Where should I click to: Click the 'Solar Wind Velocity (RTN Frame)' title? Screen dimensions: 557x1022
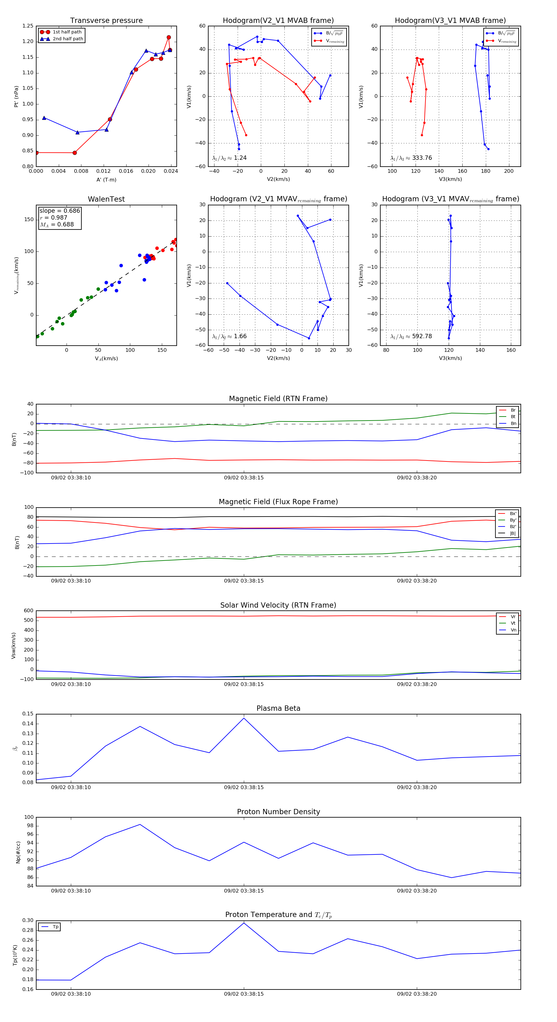[278, 605]
